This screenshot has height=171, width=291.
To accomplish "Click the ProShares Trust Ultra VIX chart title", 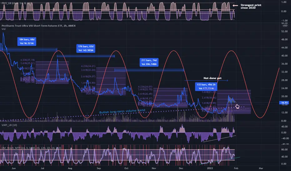I will click(x=39, y=26).
